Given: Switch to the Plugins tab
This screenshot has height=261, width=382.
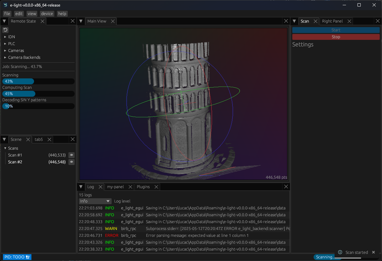Looking at the screenshot, I should click(143, 187).
